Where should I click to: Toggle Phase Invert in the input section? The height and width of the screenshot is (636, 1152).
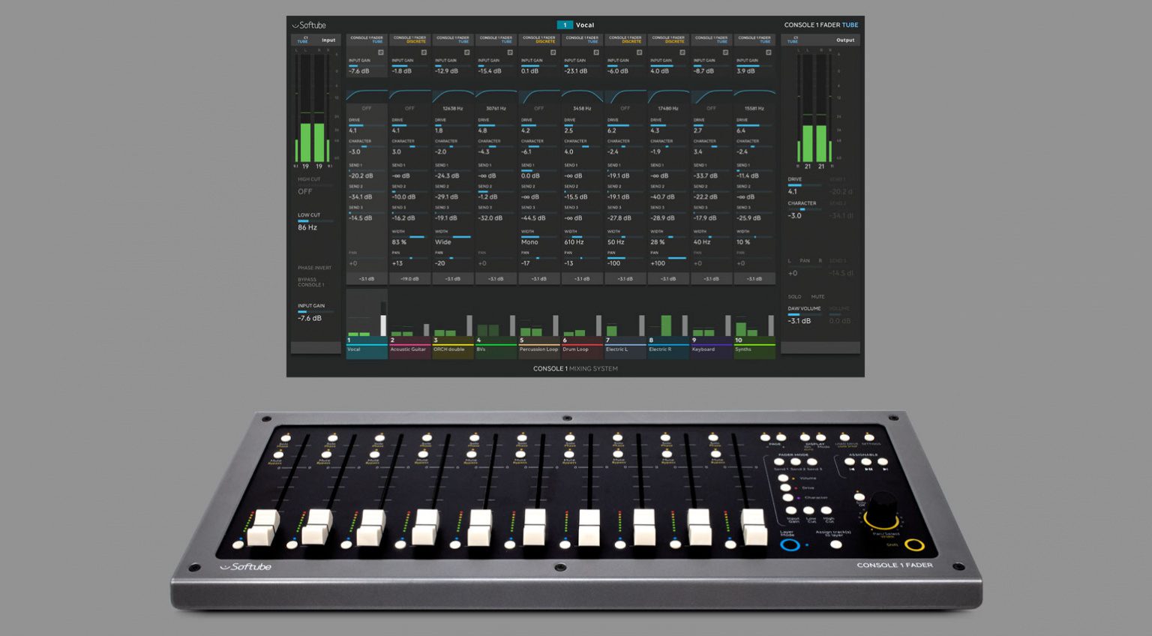[x=314, y=268]
